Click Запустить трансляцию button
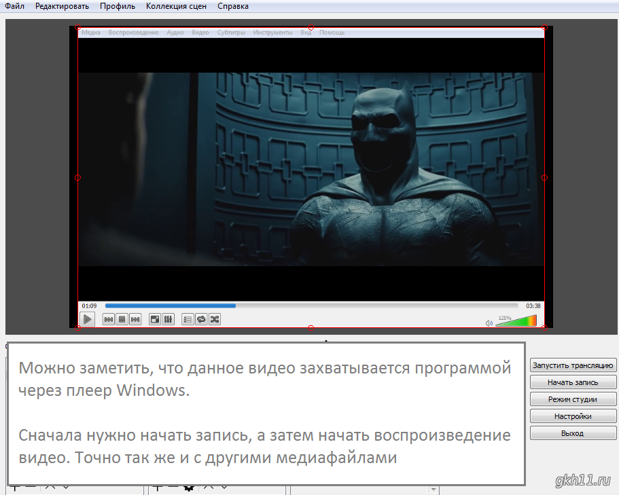This screenshot has width=619, height=495. (x=573, y=365)
